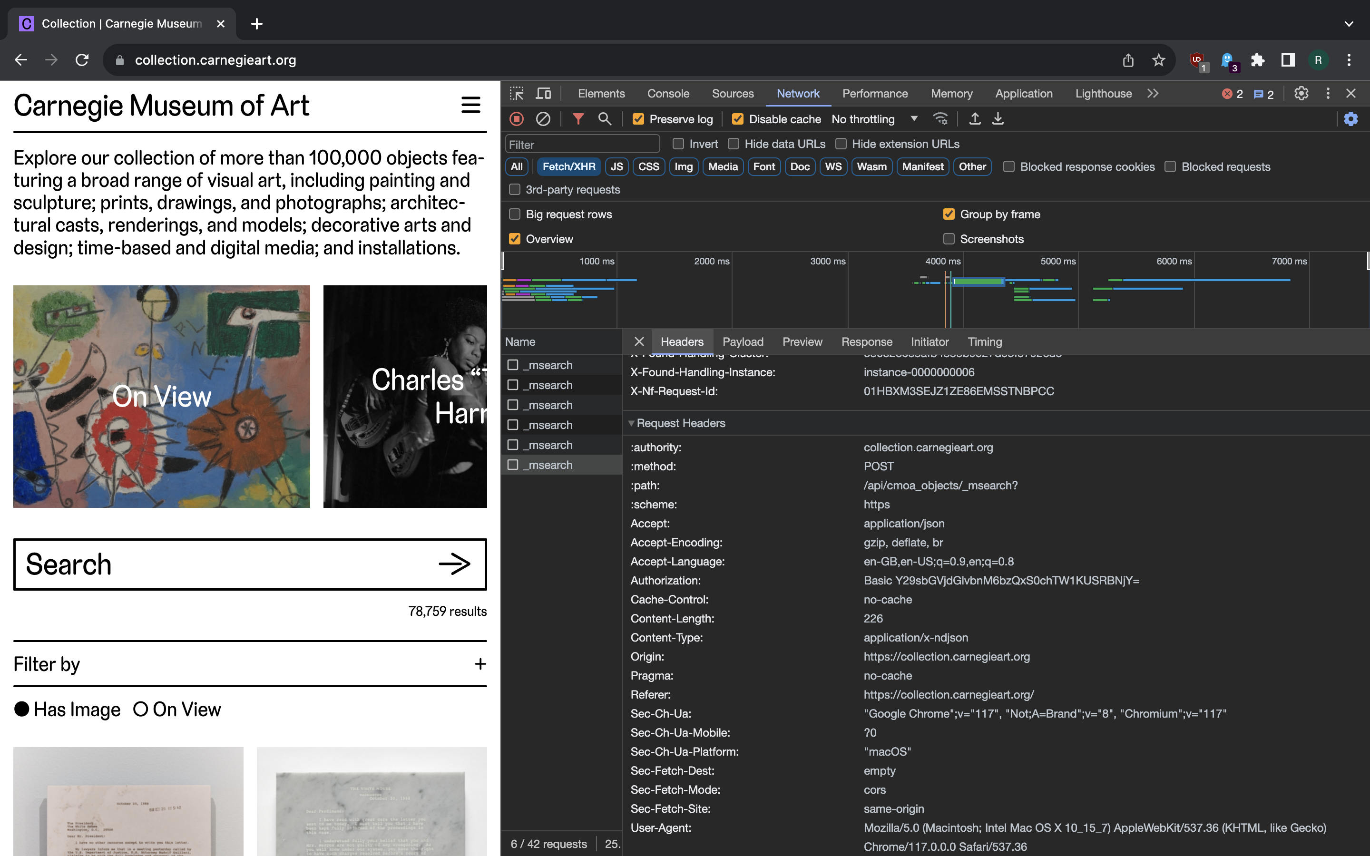Filter requests by WS type
The image size is (1370, 856).
[x=833, y=166]
